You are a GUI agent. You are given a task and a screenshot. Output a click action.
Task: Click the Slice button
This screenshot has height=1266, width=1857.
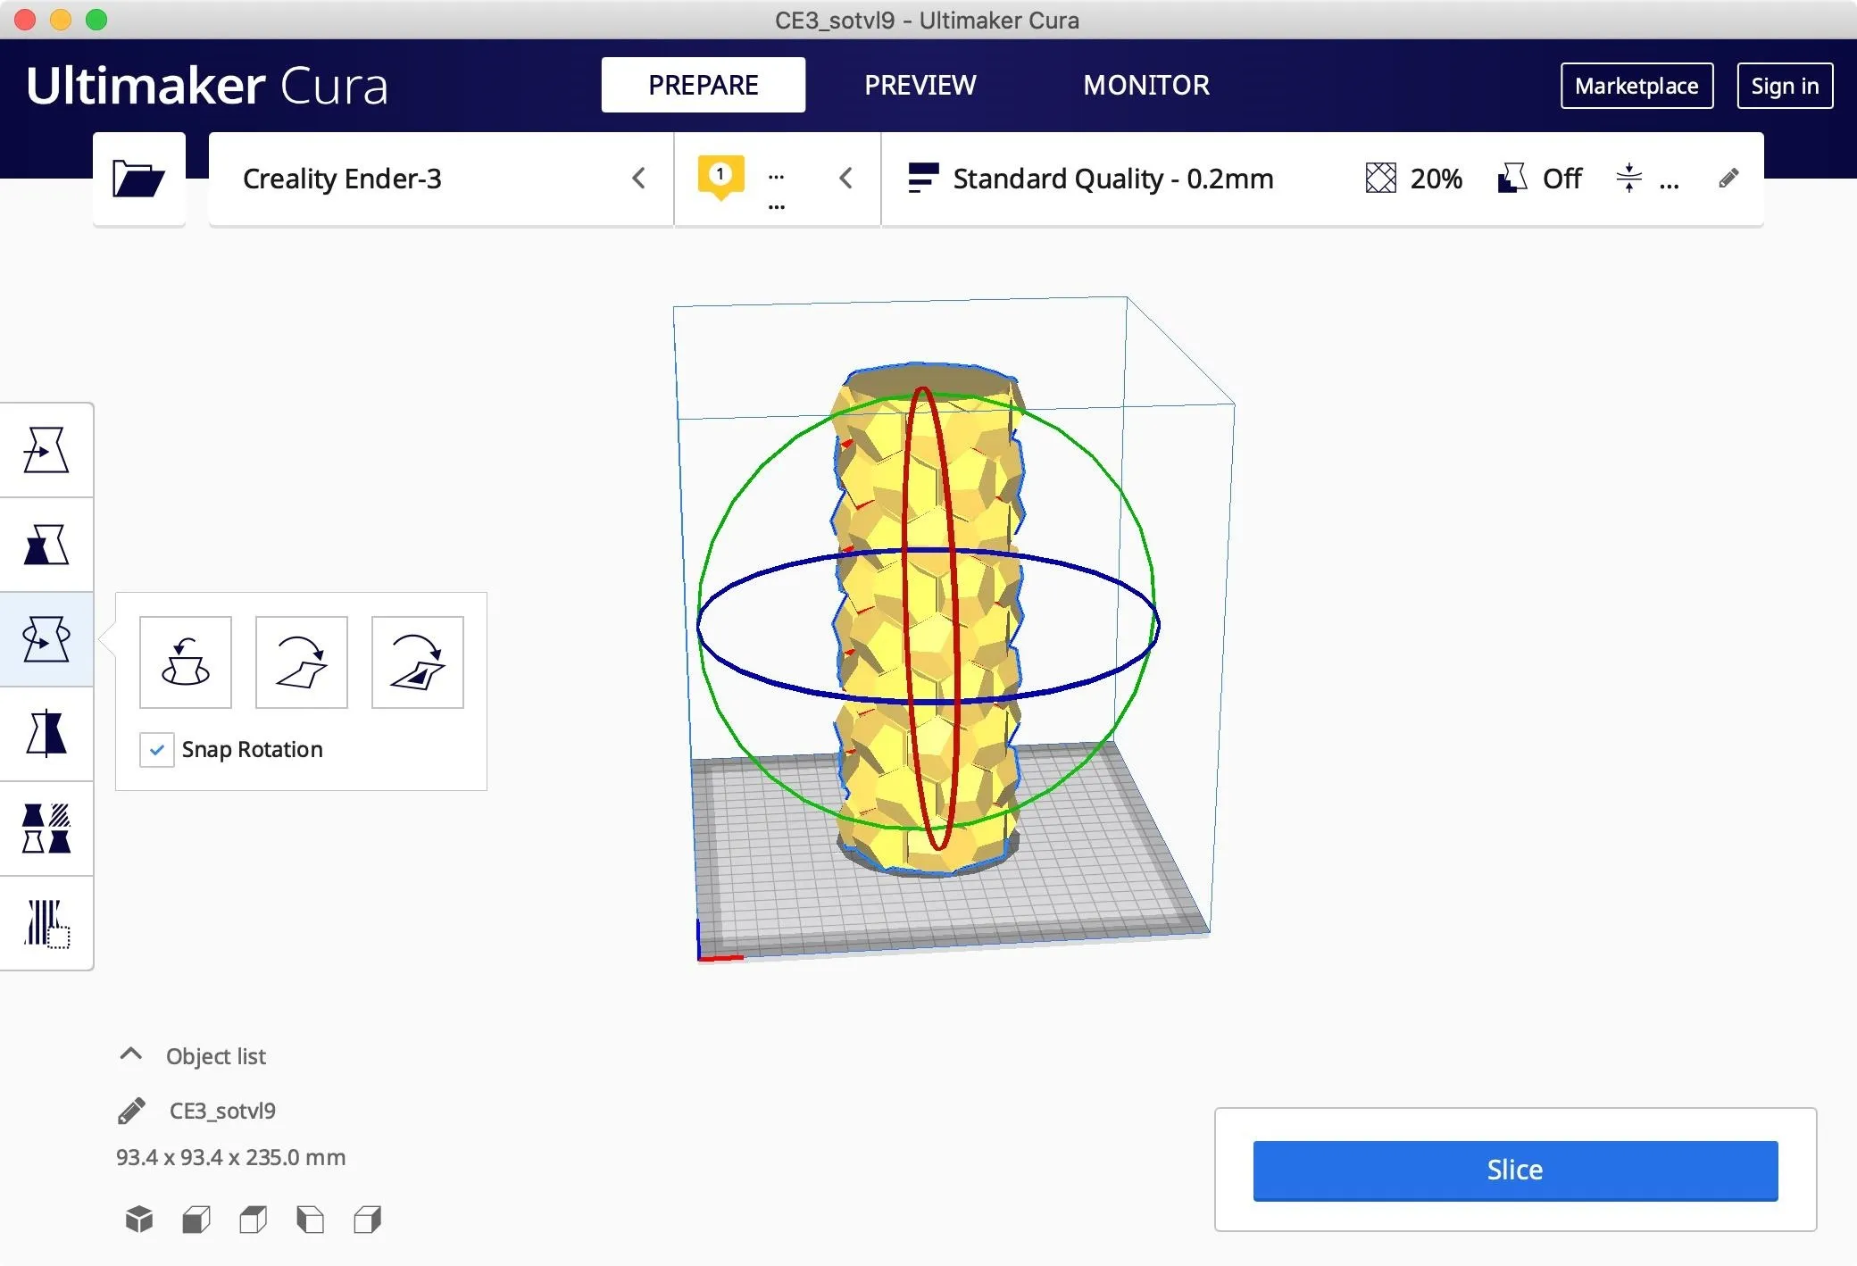tap(1515, 1170)
